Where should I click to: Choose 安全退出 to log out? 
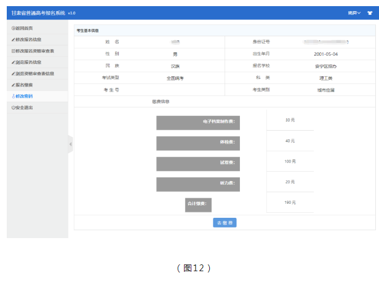point(25,107)
